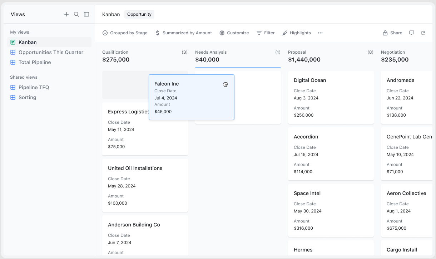Screen dimensions: 436x259
Task: Click the $1,440,000 Proposal total
Action: click(x=304, y=60)
